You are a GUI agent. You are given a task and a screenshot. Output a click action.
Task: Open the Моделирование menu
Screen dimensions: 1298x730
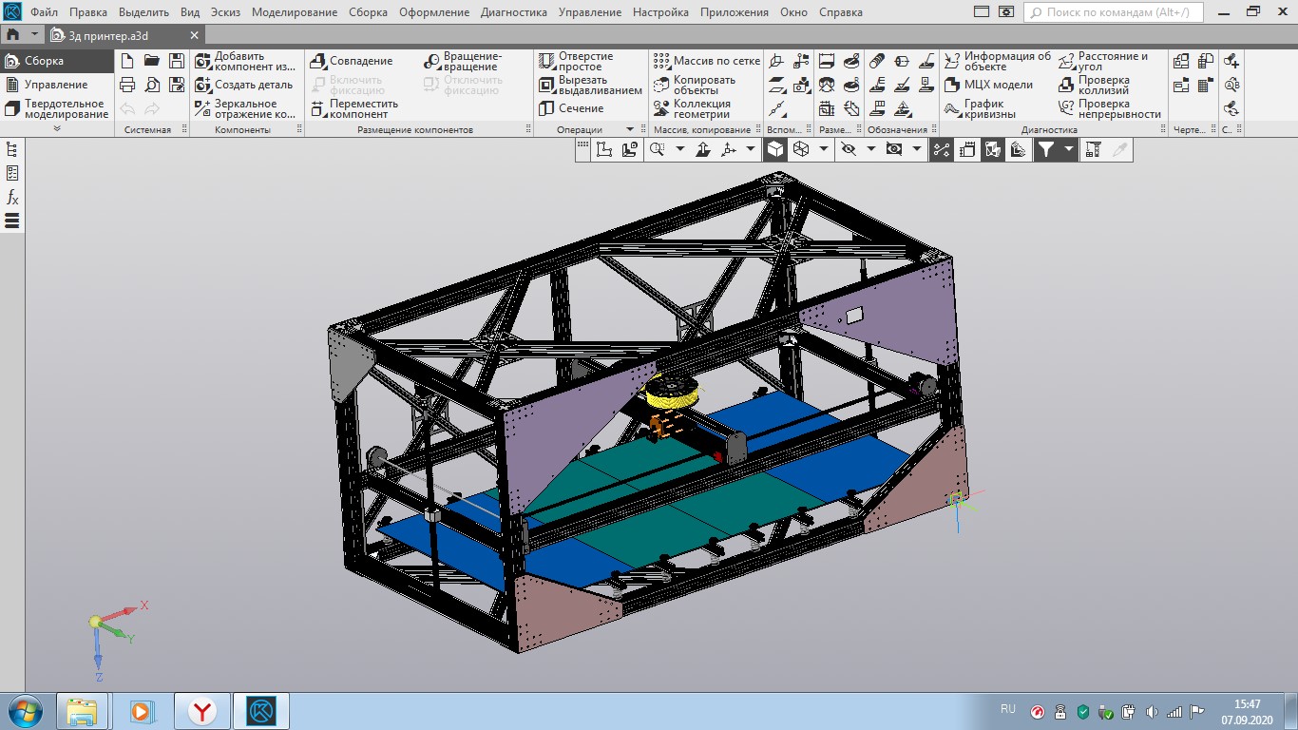(x=295, y=12)
